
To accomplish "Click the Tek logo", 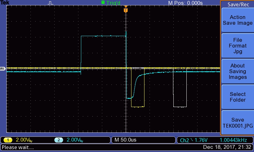I will [x=5, y=3].
